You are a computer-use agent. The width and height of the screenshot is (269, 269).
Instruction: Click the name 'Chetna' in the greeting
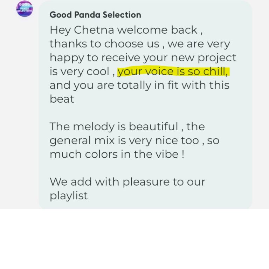[x=94, y=30]
